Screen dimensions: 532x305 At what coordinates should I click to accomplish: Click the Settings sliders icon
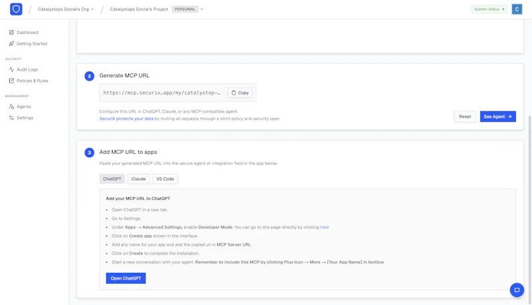(11, 117)
